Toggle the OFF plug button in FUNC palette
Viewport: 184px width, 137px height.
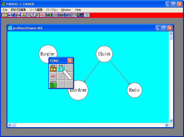tap(53, 68)
